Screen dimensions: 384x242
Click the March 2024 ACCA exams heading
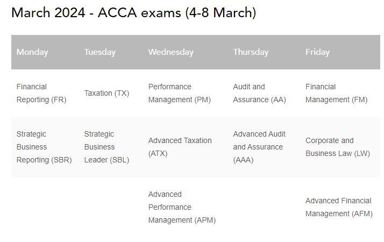point(133,13)
